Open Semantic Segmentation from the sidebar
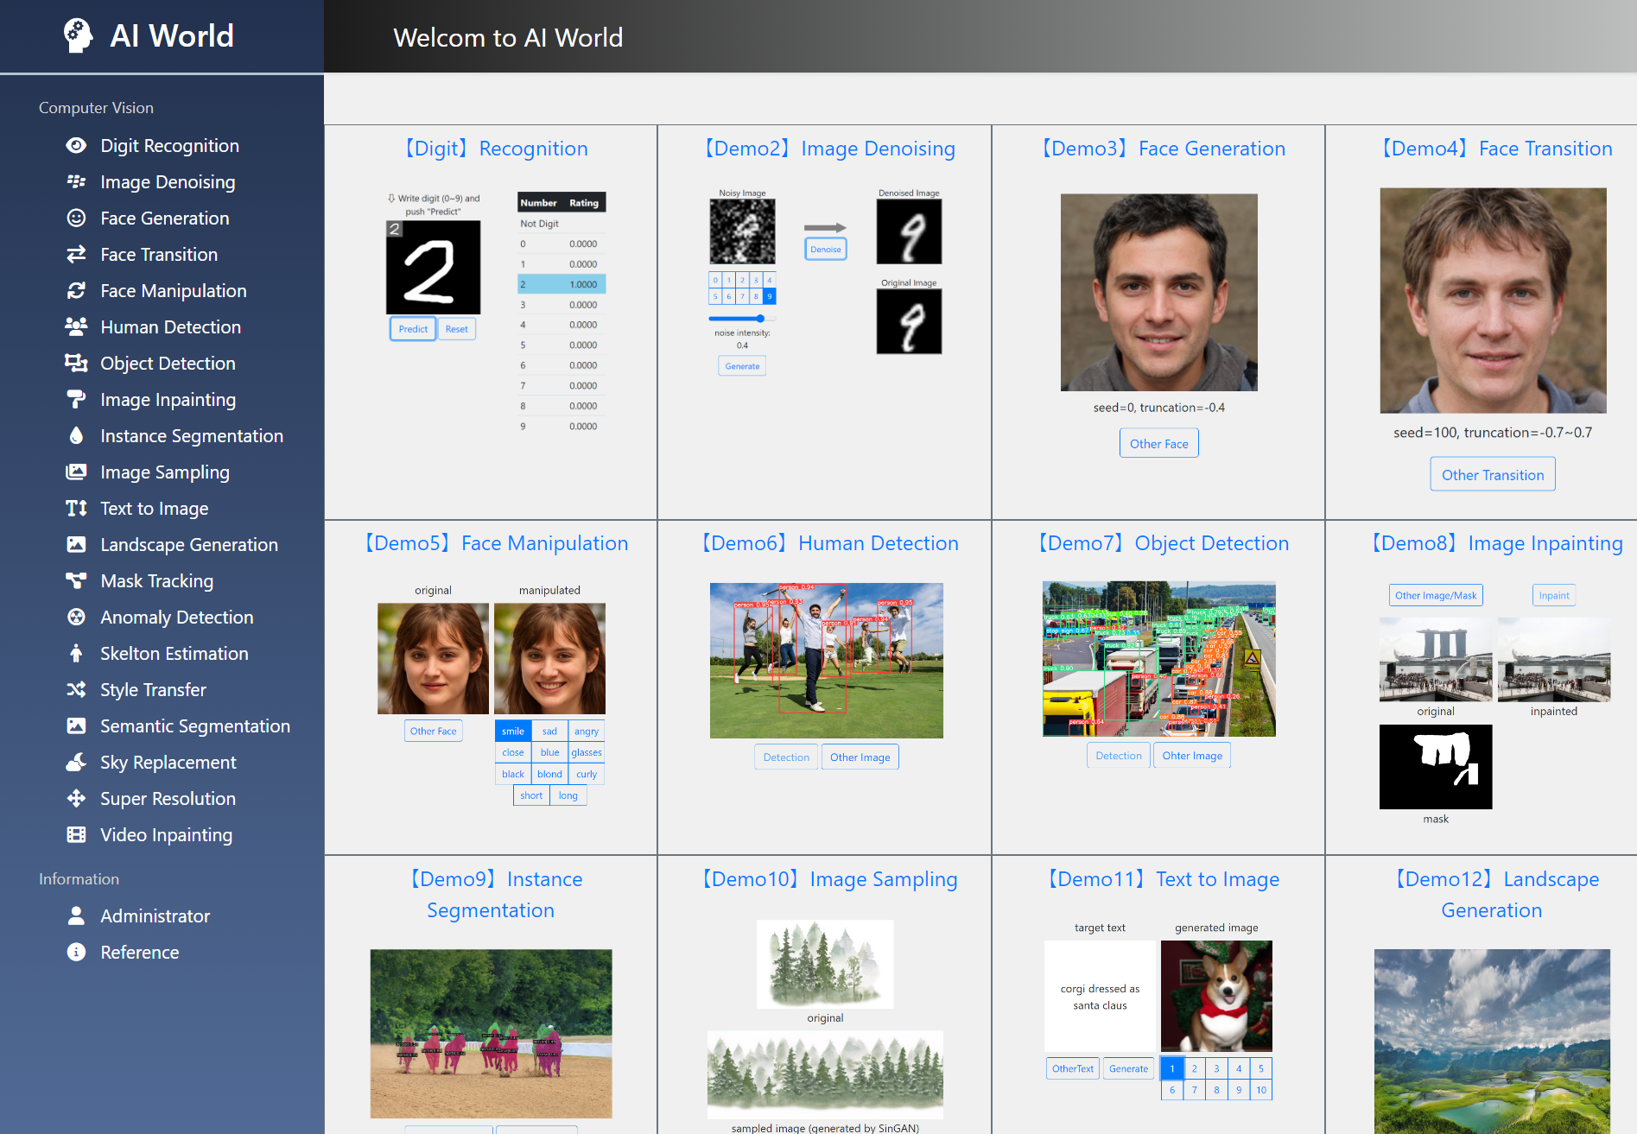 pos(194,725)
